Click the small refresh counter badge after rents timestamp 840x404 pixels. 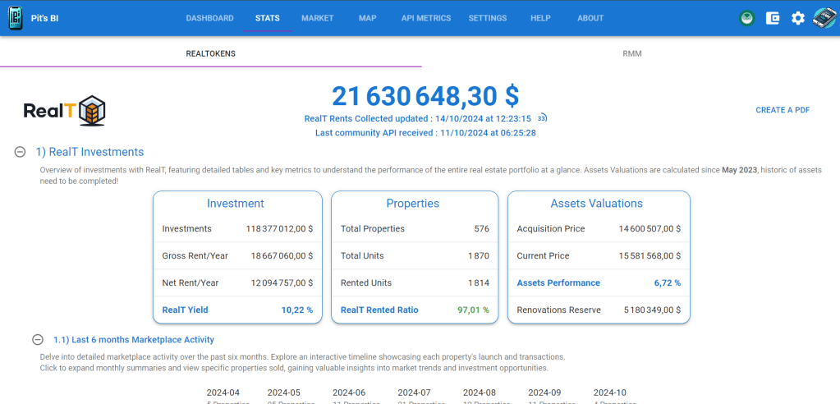542,118
